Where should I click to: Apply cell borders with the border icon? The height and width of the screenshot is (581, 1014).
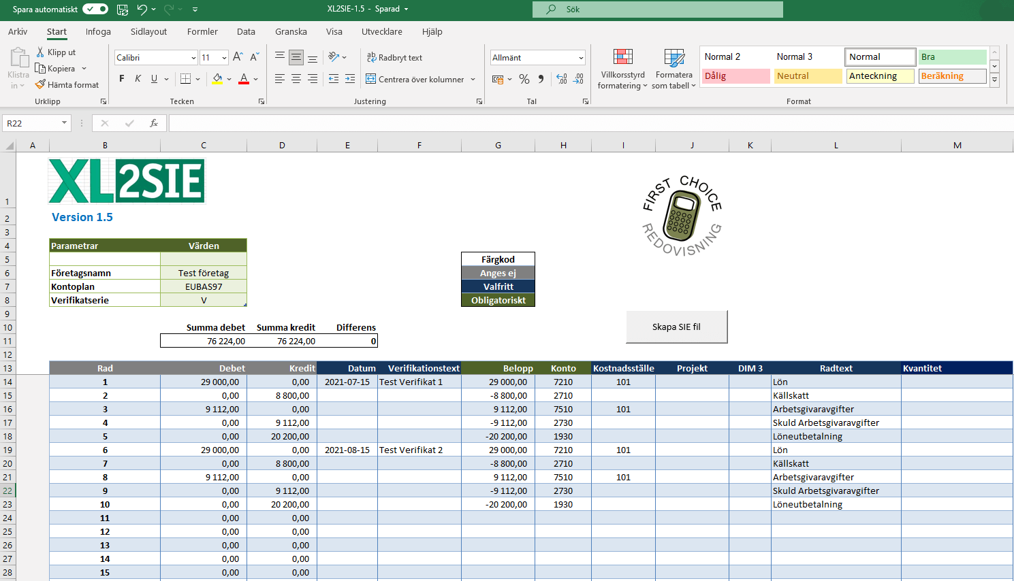coord(185,79)
